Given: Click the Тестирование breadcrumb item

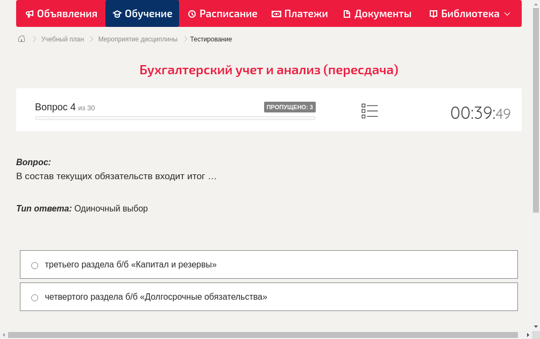Looking at the screenshot, I should pyautogui.click(x=210, y=39).
